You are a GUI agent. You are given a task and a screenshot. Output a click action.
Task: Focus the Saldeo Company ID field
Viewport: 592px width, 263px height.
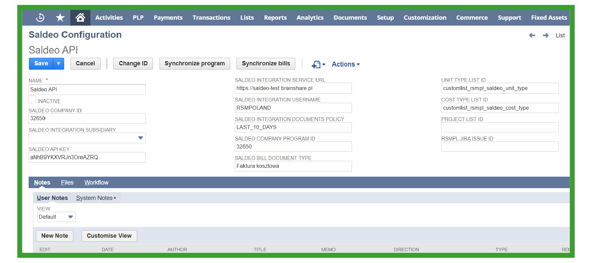pyautogui.click(x=87, y=119)
